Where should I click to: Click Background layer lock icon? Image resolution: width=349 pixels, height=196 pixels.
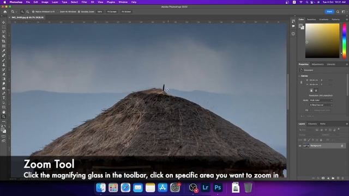tap(342, 146)
